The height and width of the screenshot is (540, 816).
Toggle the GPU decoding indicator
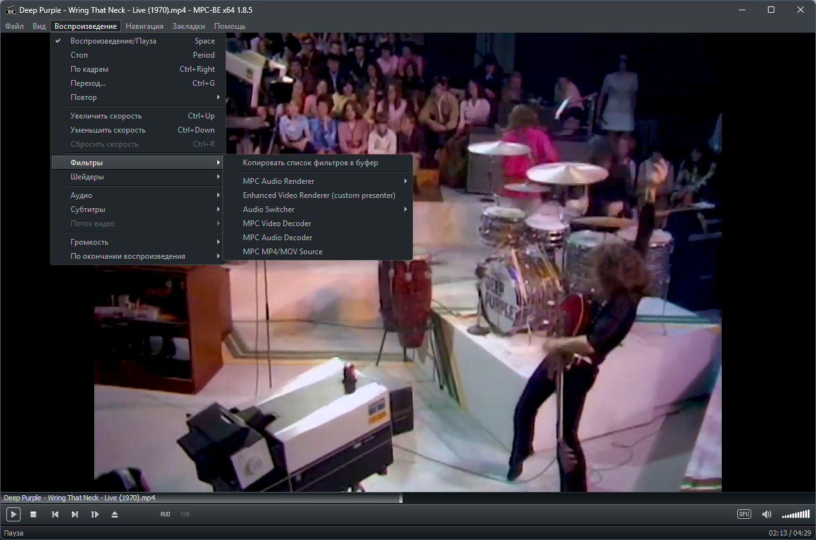pos(744,514)
